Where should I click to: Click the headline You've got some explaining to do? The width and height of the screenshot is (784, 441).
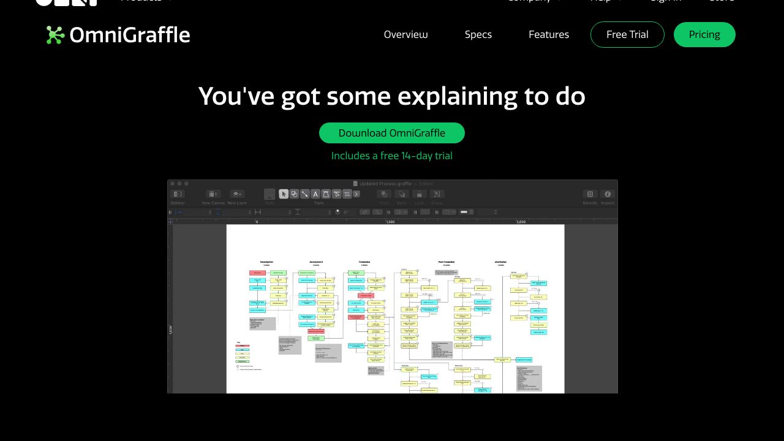tap(392, 96)
